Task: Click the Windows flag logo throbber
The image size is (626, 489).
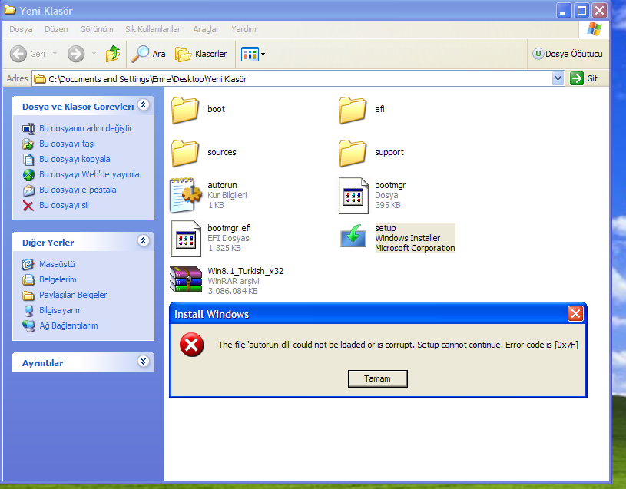Action: pyautogui.click(x=594, y=29)
